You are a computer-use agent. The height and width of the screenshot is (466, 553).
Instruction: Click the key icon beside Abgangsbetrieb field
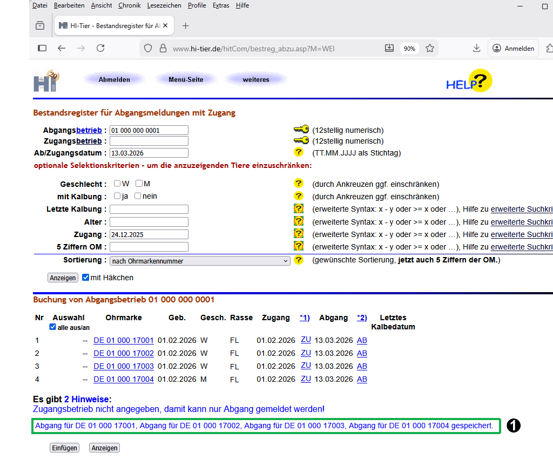(301, 130)
